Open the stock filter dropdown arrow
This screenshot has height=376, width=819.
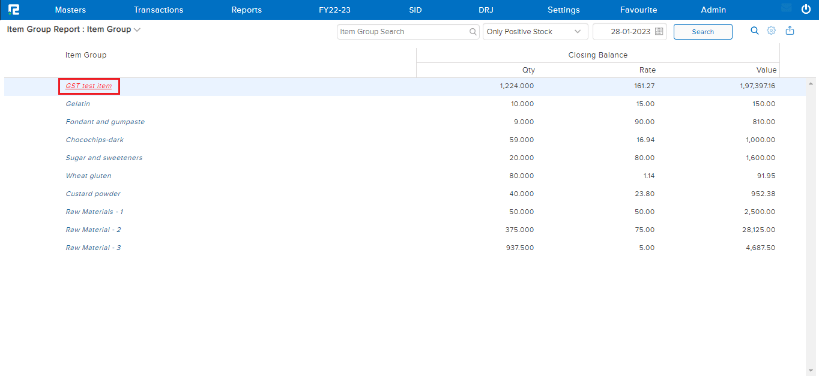click(x=578, y=31)
